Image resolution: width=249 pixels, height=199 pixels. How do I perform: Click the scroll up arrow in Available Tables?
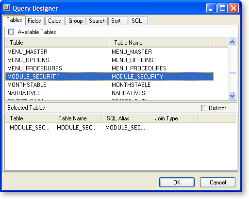232,42
